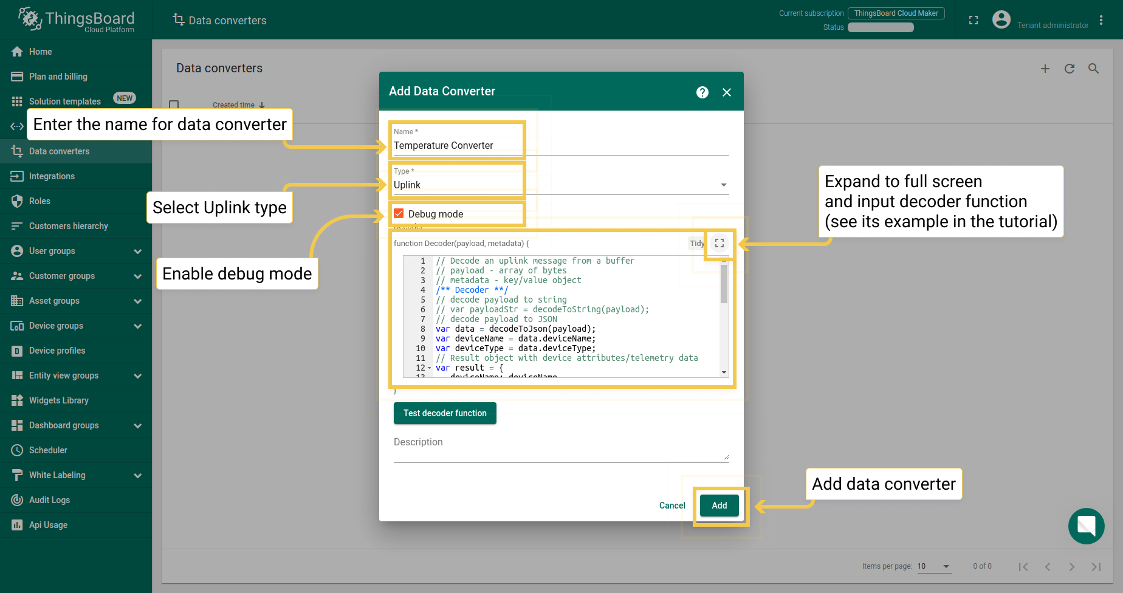Image resolution: width=1123 pixels, height=593 pixels.
Task: Click Cancel in the dialog
Action: click(672, 506)
